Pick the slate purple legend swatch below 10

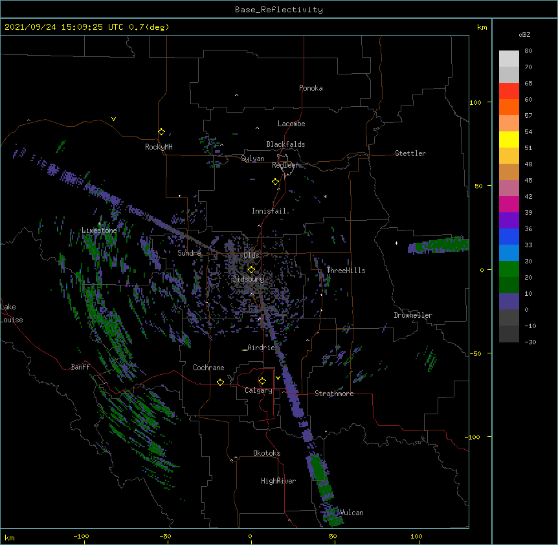pyautogui.click(x=509, y=302)
